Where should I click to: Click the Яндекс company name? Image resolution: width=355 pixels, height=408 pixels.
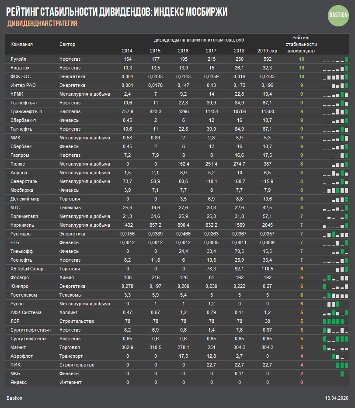18,383
